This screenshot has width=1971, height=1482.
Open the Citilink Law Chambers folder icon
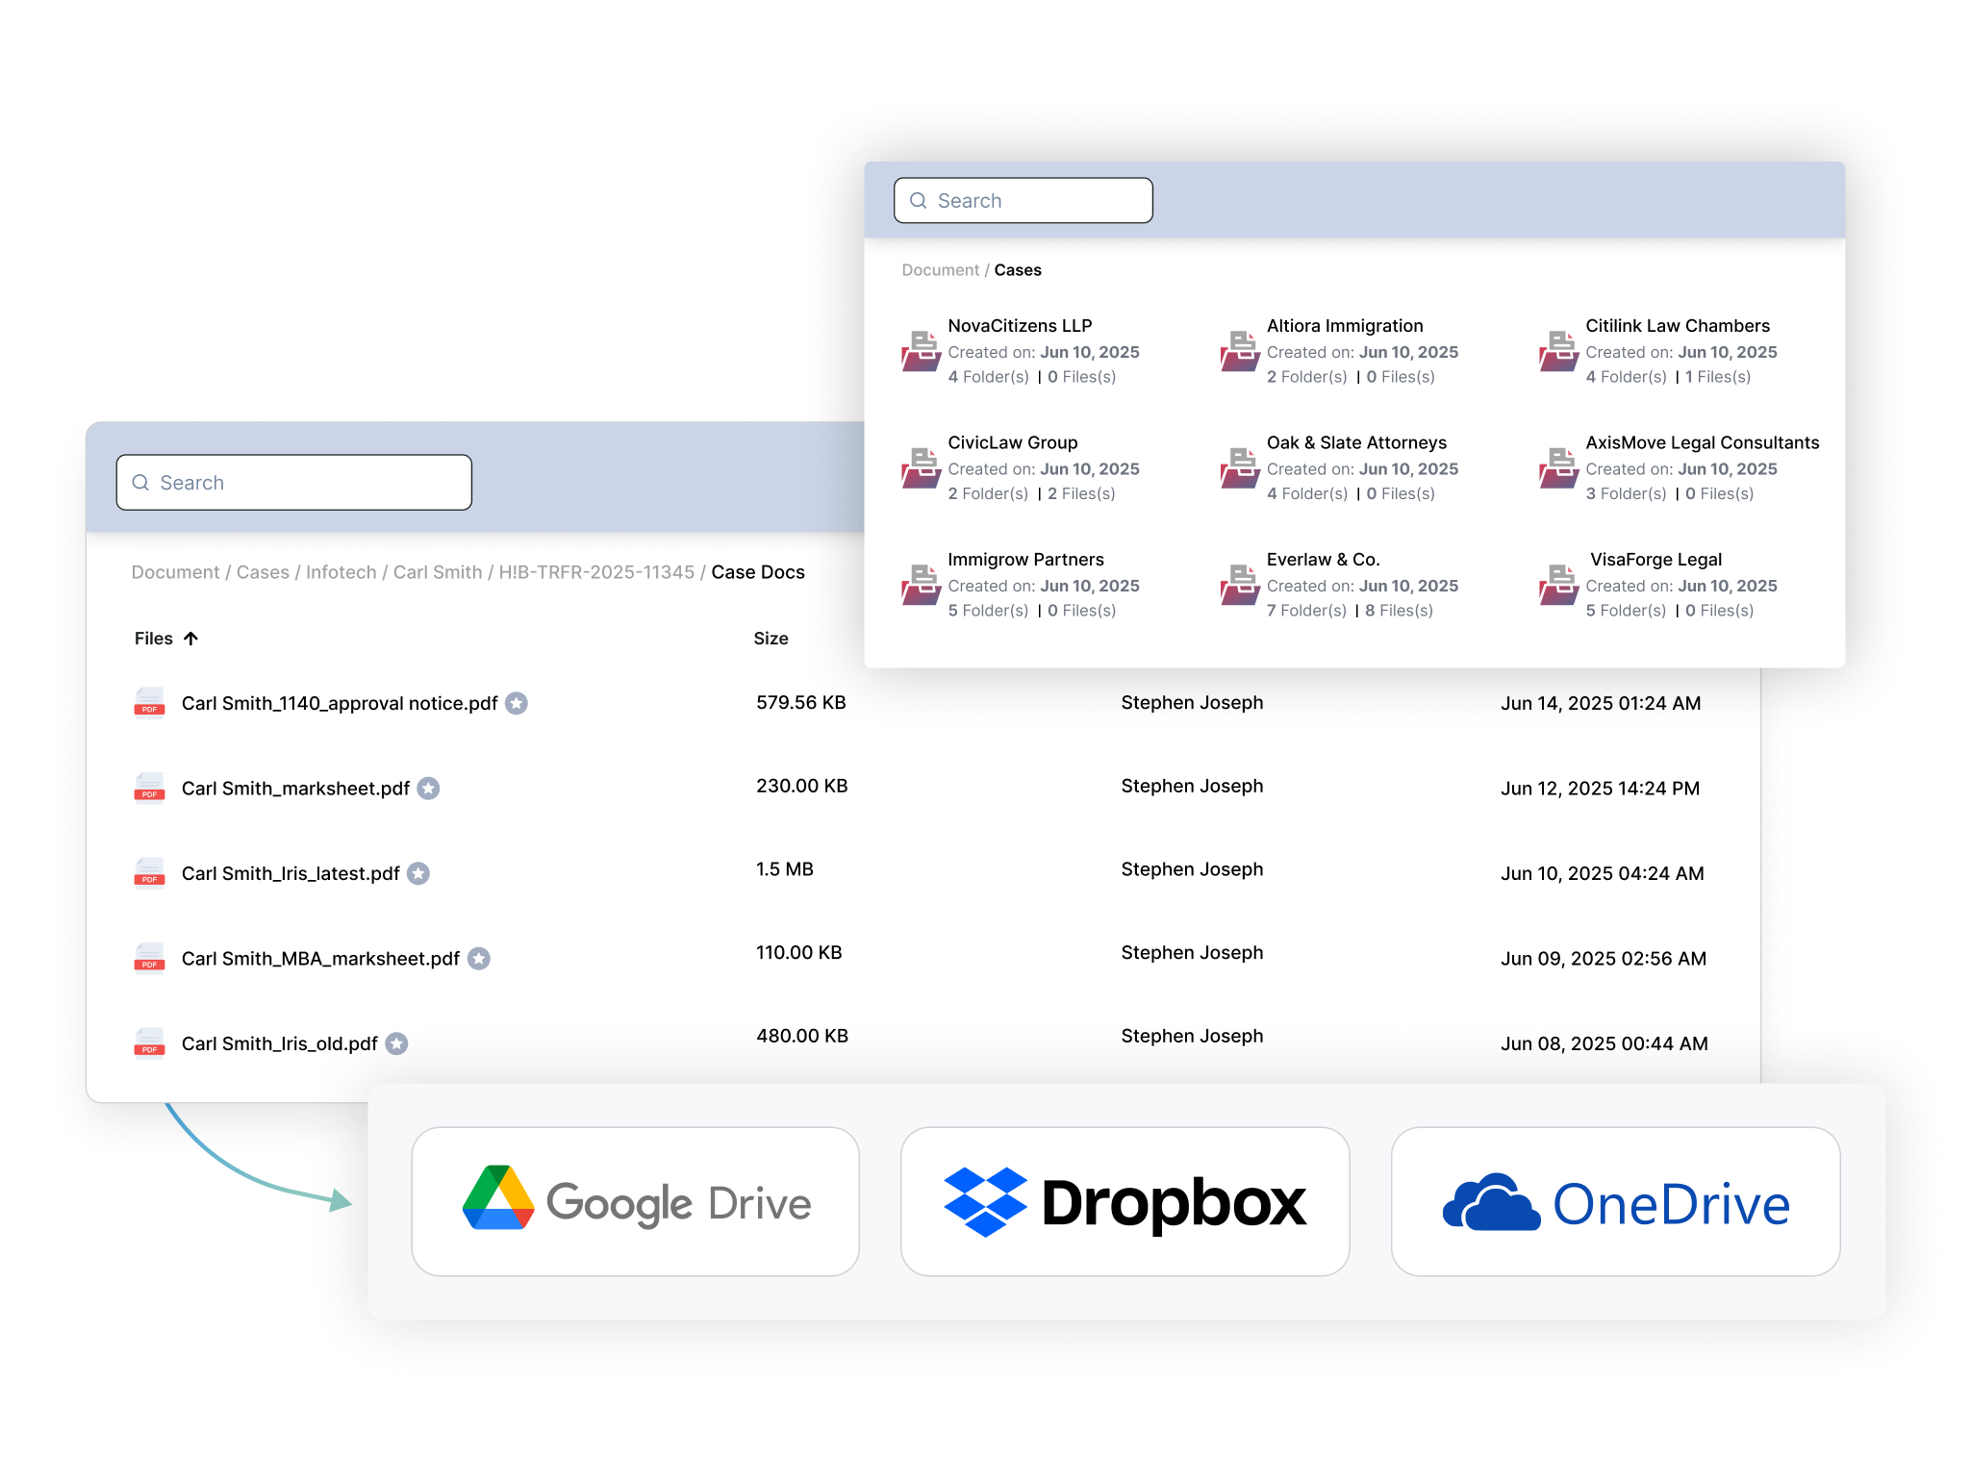point(1559,351)
